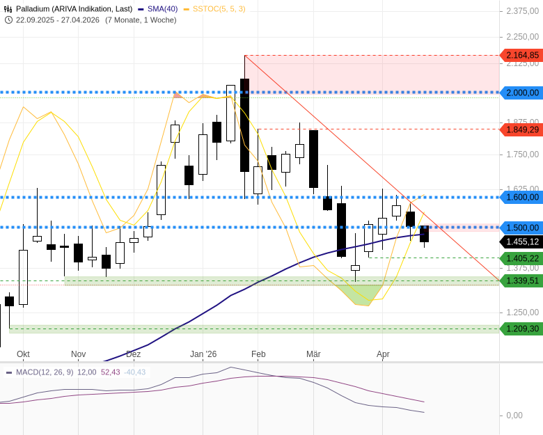Click the Apr time axis label

(383, 354)
